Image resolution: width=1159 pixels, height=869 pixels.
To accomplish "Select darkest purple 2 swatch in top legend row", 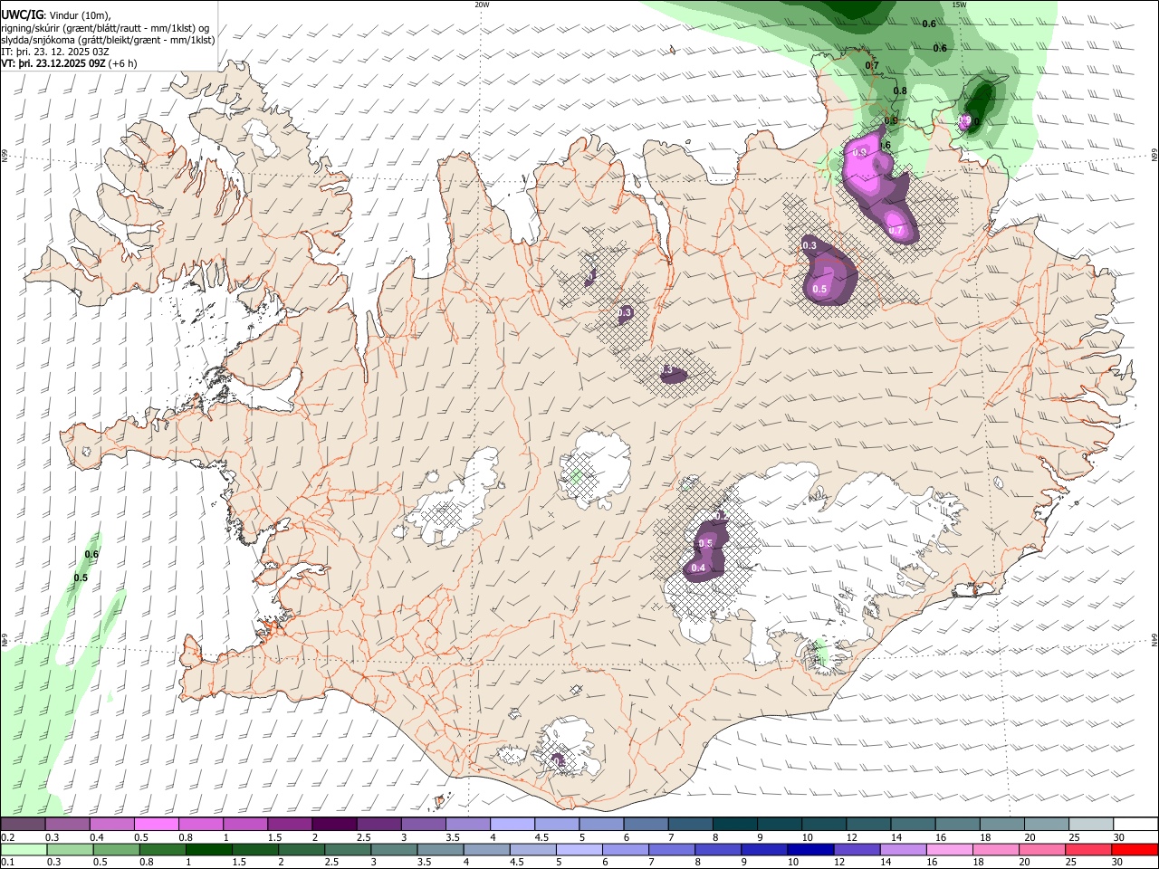I will pos(334,825).
